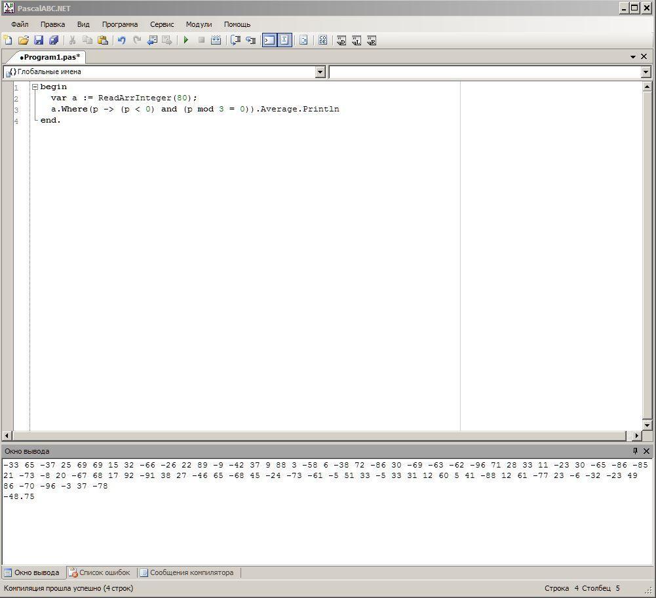Toggle the output window toolbar button
Screen dimensions: 656x598
coord(269,41)
